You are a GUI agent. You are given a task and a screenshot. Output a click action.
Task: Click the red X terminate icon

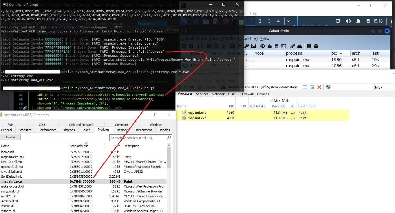319,87
